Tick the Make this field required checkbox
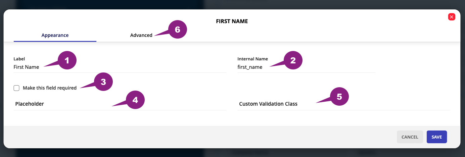 tap(16, 88)
